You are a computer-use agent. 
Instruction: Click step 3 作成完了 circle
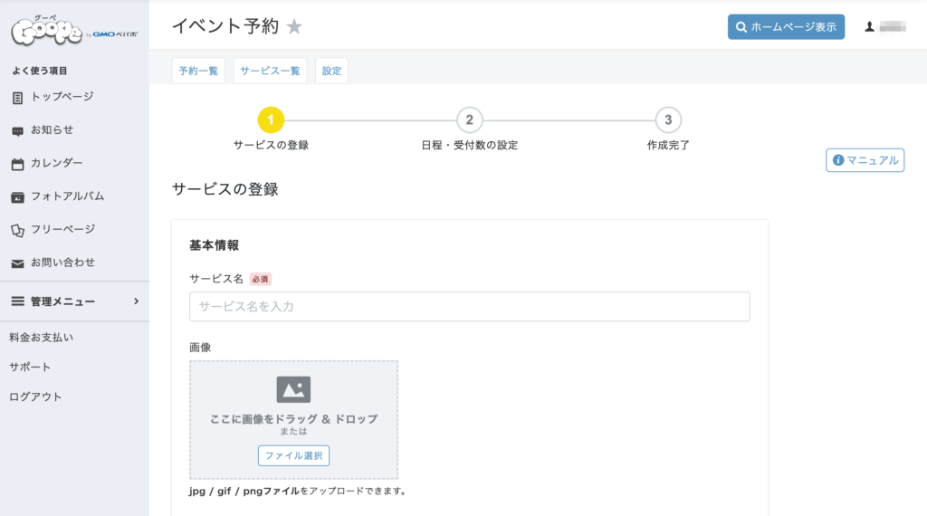tap(668, 120)
